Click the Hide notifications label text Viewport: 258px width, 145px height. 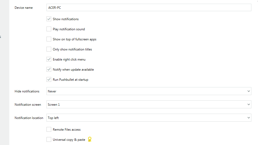point(27,91)
